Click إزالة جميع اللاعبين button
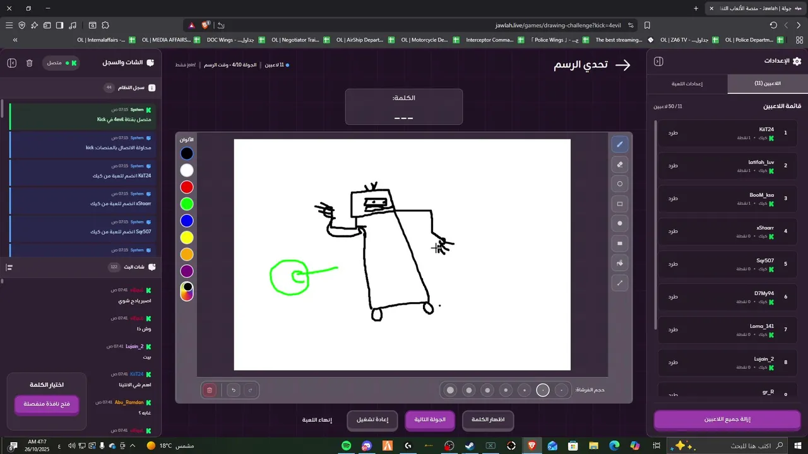This screenshot has width=808, height=454. (x=727, y=419)
